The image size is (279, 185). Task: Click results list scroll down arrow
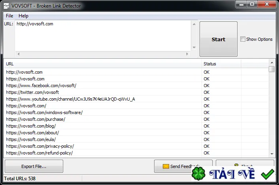point(272,154)
